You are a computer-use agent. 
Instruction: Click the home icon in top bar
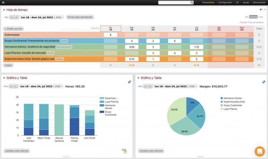(x=3, y=2)
